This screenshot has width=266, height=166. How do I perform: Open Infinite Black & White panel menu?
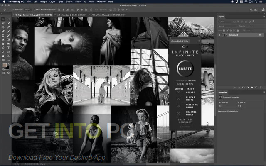199,41
